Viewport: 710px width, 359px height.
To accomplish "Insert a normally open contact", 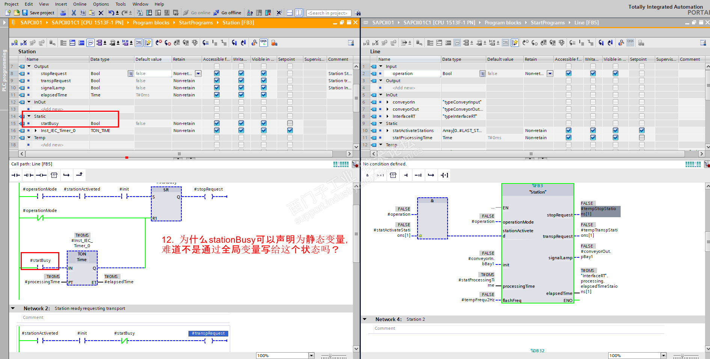I will (16, 175).
